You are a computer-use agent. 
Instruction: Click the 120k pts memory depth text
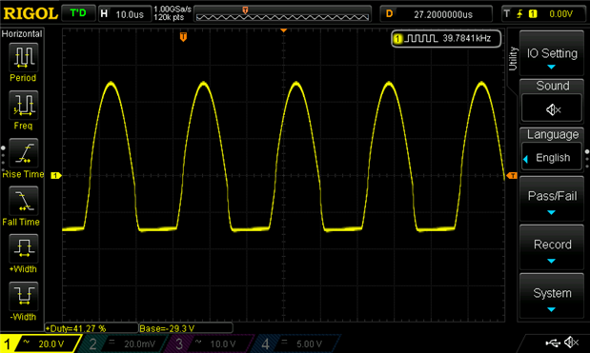(x=169, y=17)
